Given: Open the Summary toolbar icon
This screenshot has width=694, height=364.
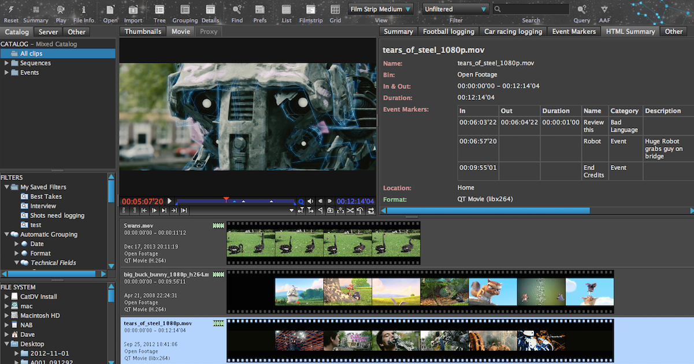Looking at the screenshot, I should [35, 9].
